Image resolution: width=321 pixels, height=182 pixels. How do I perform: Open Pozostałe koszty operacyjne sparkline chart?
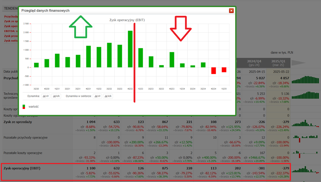click(x=305, y=154)
